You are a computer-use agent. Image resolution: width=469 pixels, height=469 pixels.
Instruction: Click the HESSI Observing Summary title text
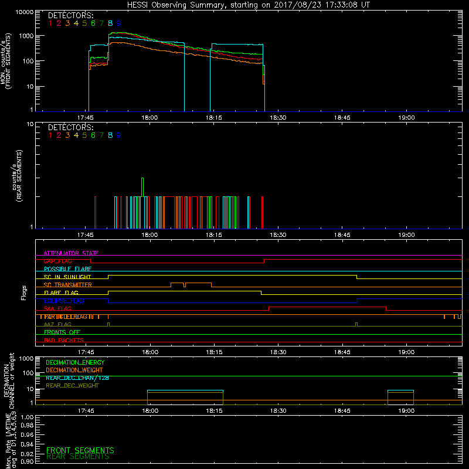click(249, 5)
